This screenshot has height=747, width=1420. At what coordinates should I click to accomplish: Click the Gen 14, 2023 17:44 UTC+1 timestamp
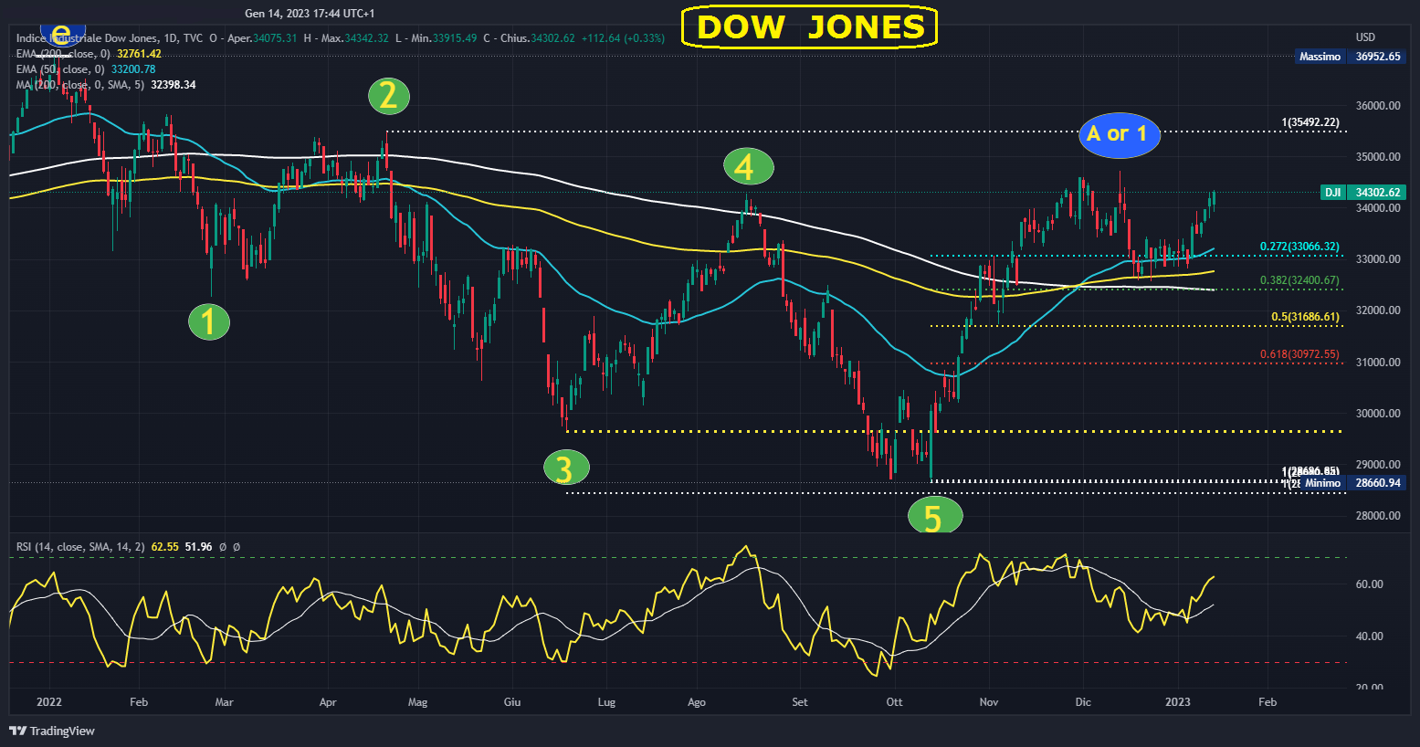(310, 14)
